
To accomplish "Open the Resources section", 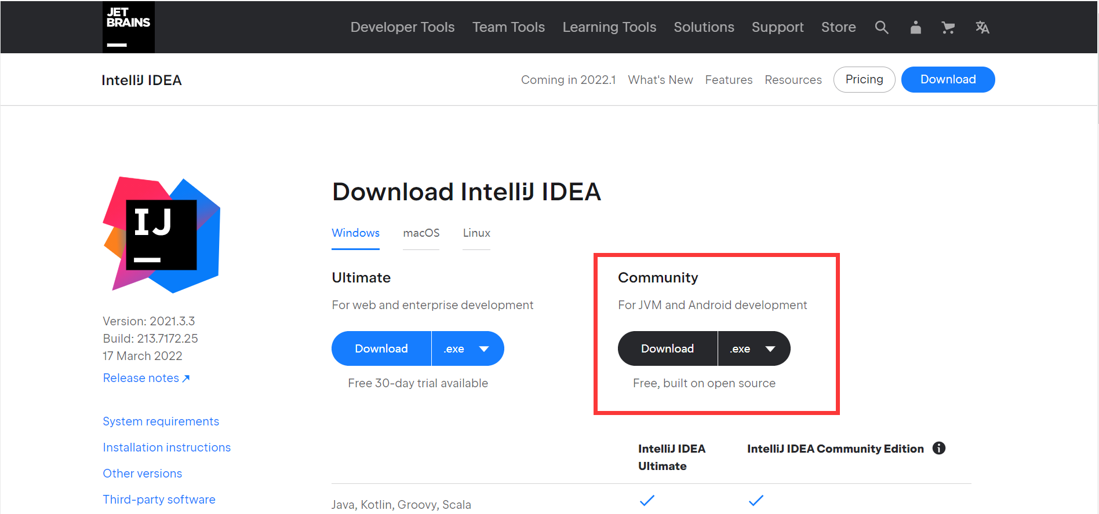I will click(x=793, y=80).
